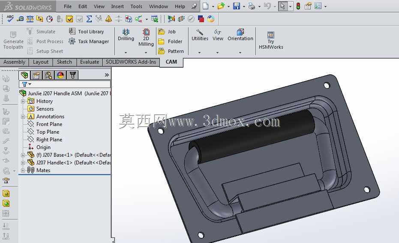The image size is (399, 243).
Task: Expand the J207 Handle<1> component node
Action: click(23, 163)
